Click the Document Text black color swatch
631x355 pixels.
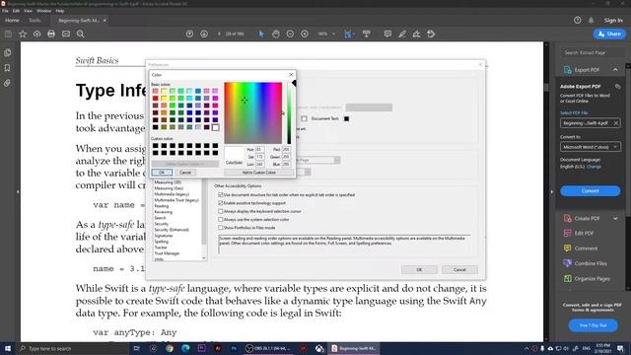pos(346,118)
